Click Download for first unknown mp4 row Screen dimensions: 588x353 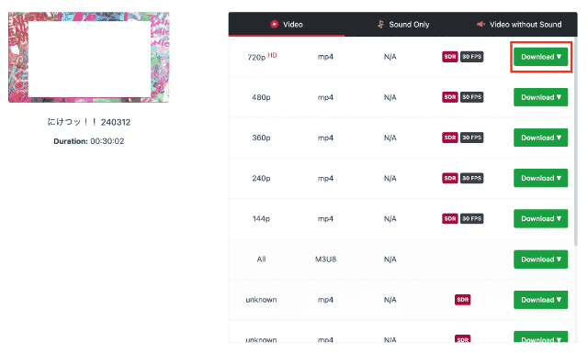pyautogui.click(x=541, y=300)
